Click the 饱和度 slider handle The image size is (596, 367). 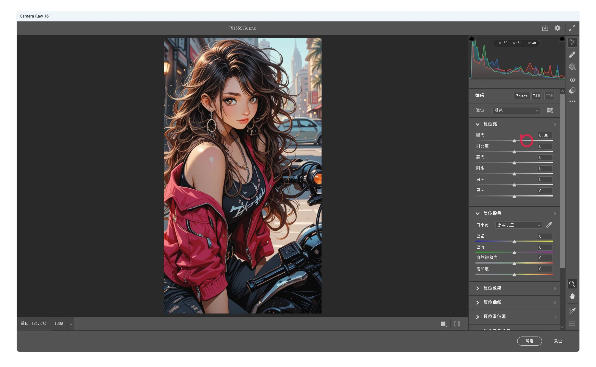(x=514, y=275)
